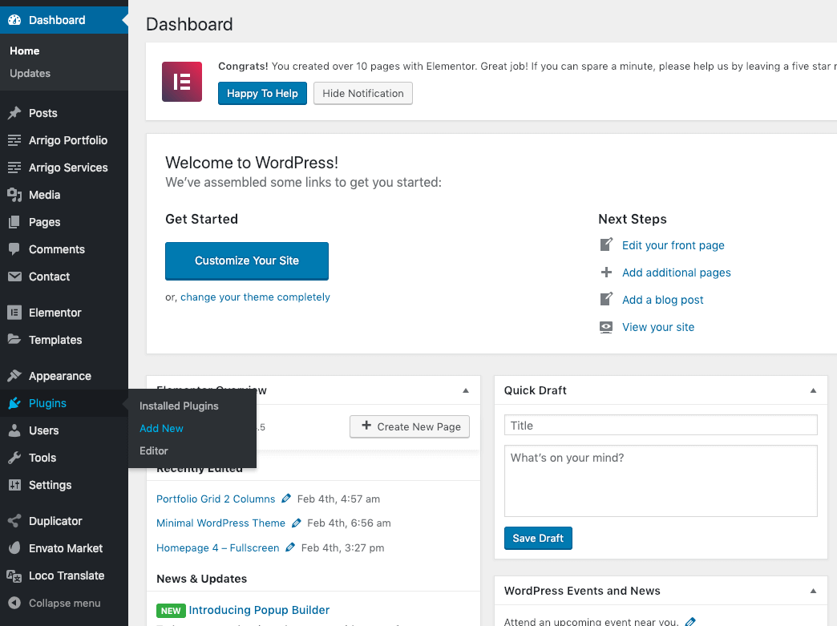Click pencil icon next to Minimal WordPress Theme
The image size is (837, 626).
tap(297, 523)
